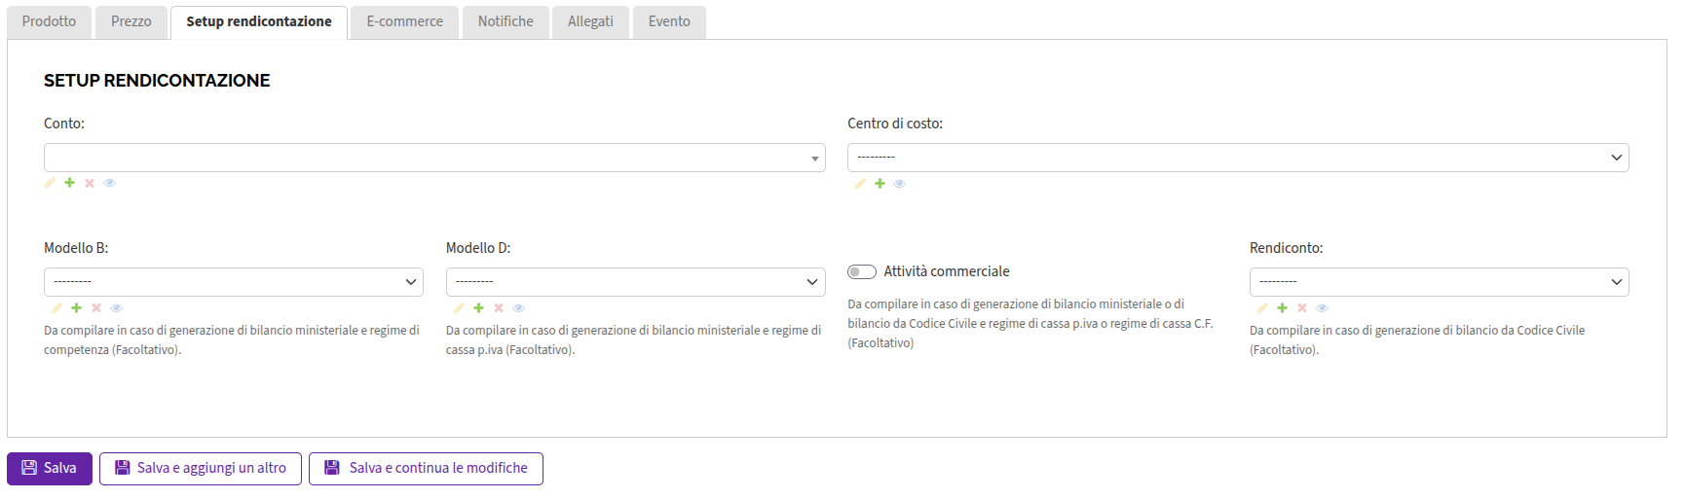The height and width of the screenshot is (499, 1685).
Task: Click the Modello B: label
Action: tap(76, 248)
